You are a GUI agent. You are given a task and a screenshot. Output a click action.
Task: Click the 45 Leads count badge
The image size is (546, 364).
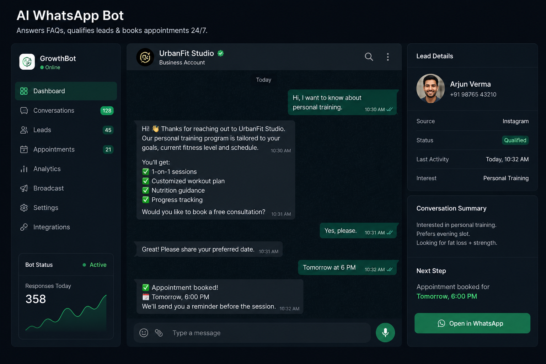[108, 130]
